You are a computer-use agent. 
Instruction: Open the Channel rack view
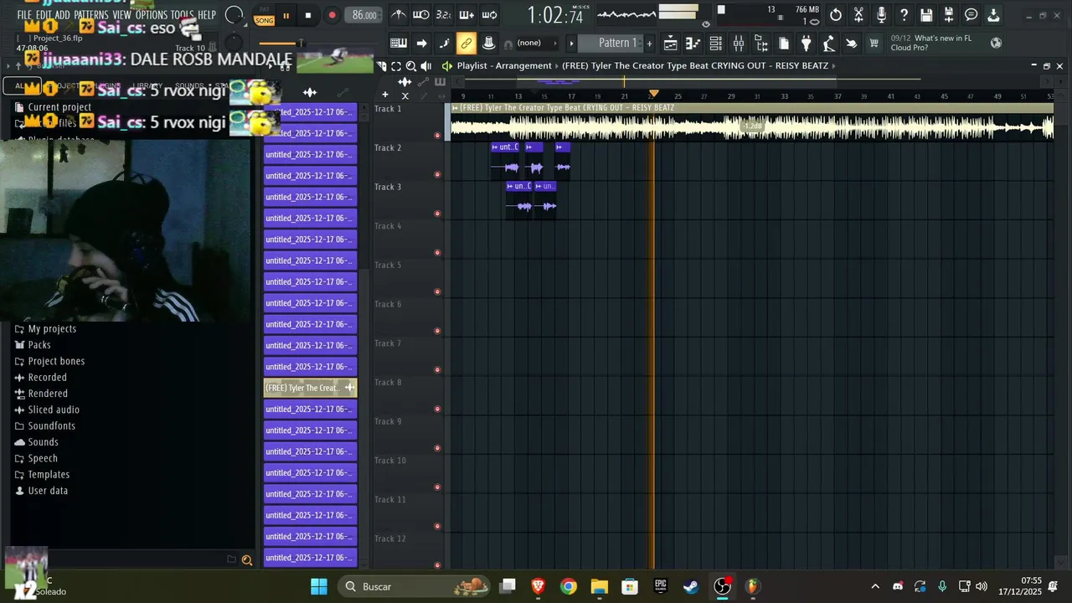click(716, 43)
